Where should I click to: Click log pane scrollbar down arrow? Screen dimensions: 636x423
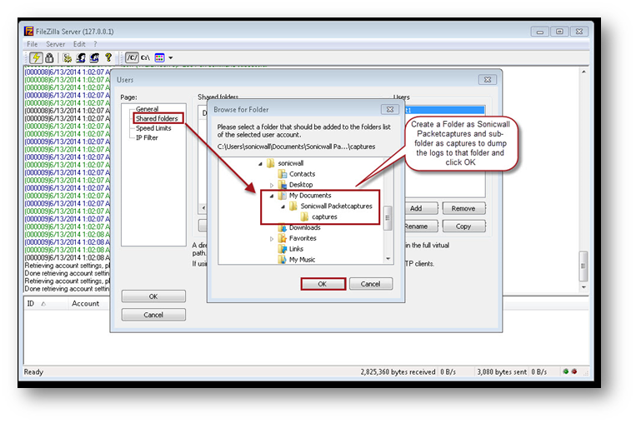pyautogui.click(x=583, y=287)
